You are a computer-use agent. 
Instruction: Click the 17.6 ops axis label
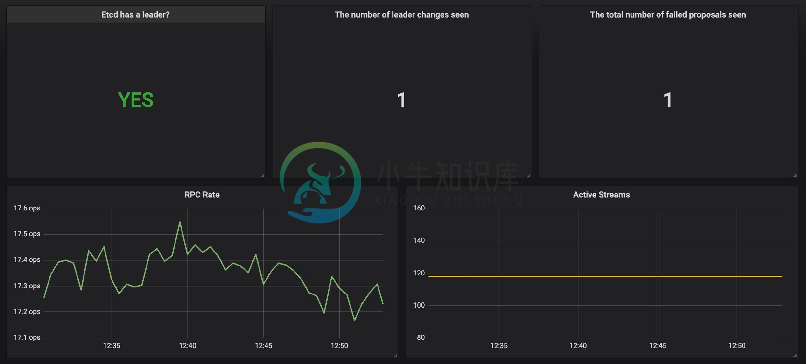27,208
